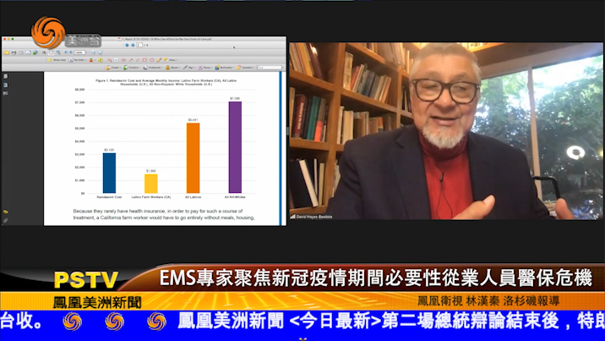Click the $7,000 axis value label
This screenshot has height=341, width=605.
point(80,102)
